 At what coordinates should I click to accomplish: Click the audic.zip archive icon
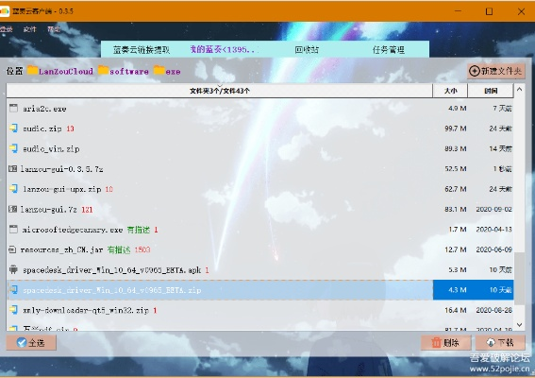(x=13, y=129)
